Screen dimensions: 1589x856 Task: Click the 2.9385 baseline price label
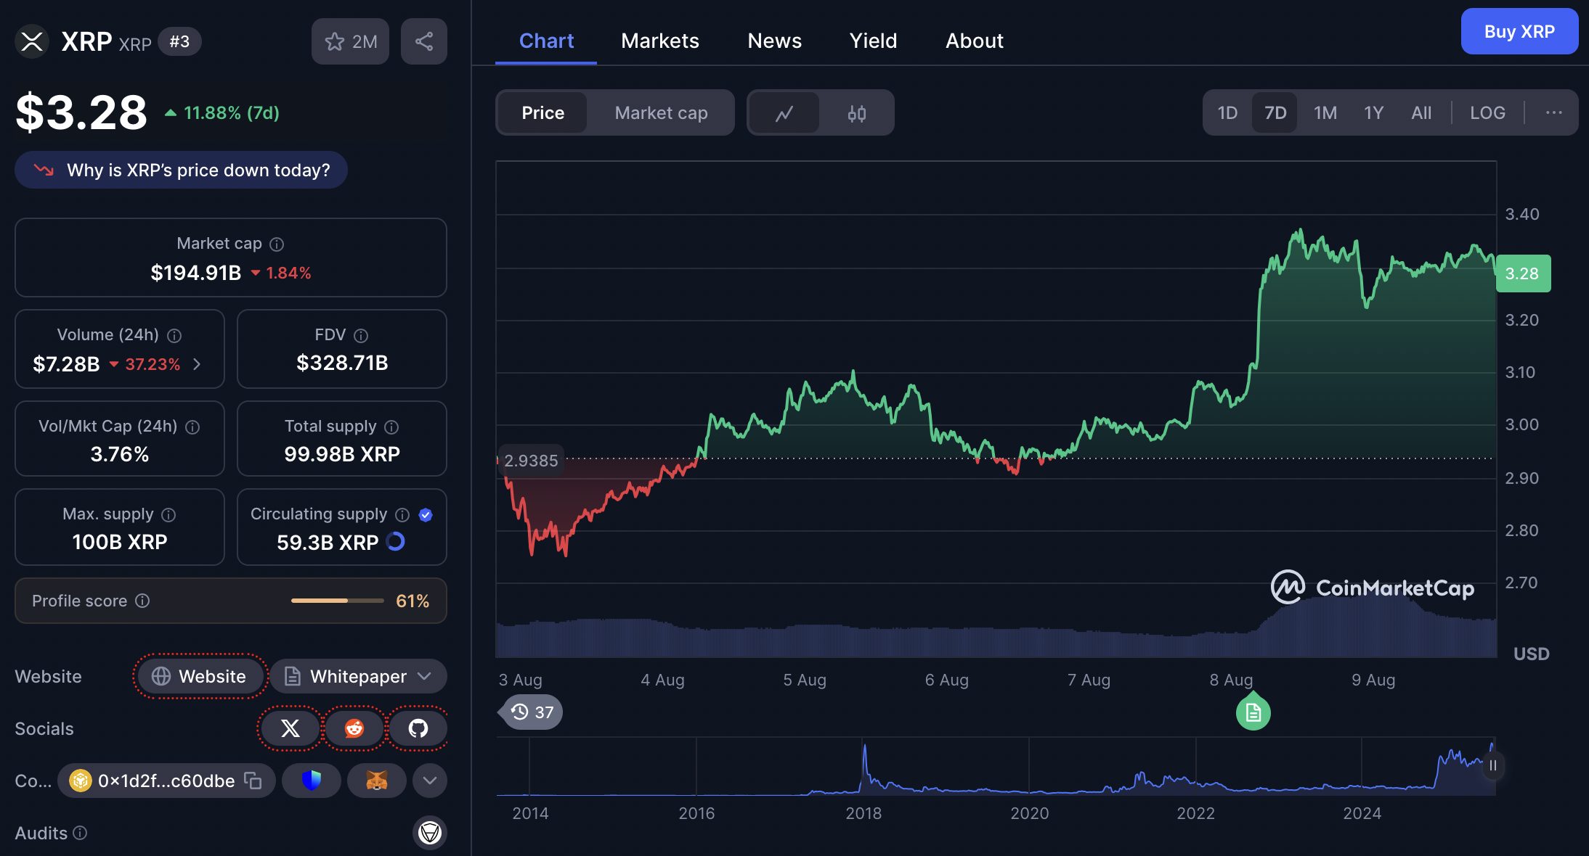[x=531, y=461]
